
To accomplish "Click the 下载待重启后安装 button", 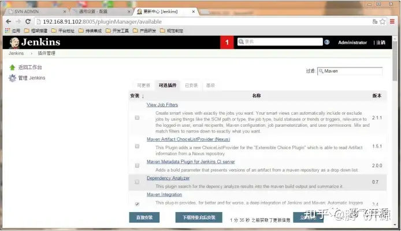I will 199,218.
